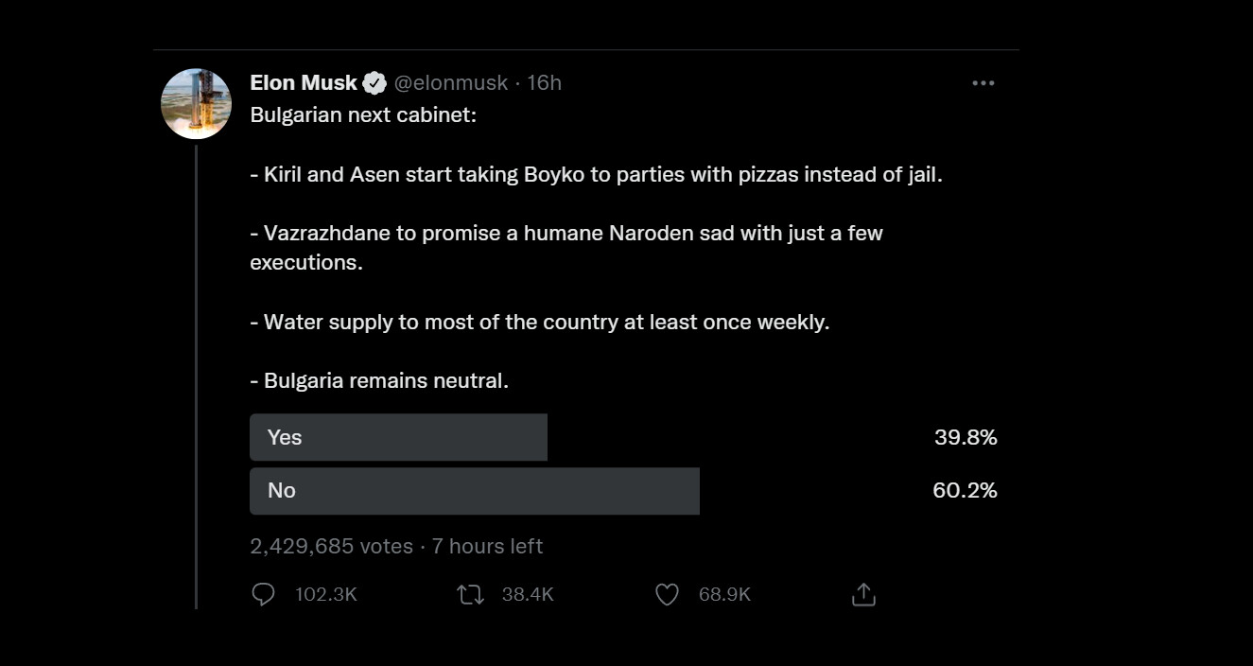Click the 102.3K replies count

(x=326, y=594)
